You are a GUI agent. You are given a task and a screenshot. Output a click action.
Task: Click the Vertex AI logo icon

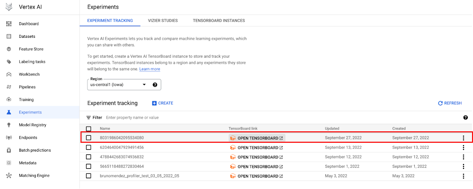pyautogui.click(x=9, y=7)
